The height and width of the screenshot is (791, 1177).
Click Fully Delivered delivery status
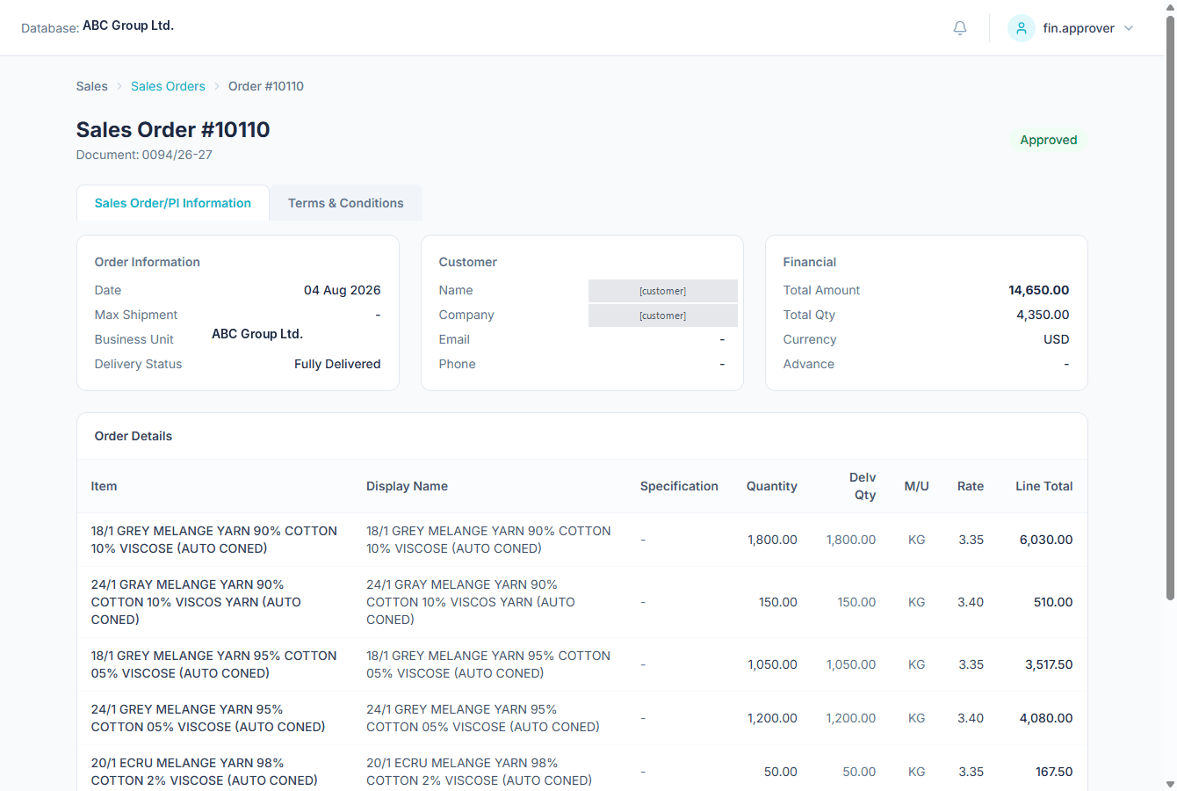337,364
